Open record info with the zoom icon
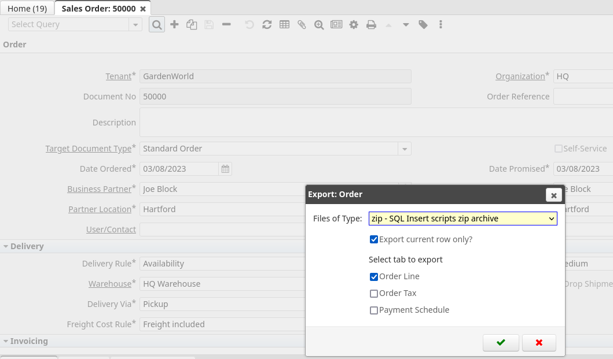The height and width of the screenshot is (359, 613). coord(319,24)
